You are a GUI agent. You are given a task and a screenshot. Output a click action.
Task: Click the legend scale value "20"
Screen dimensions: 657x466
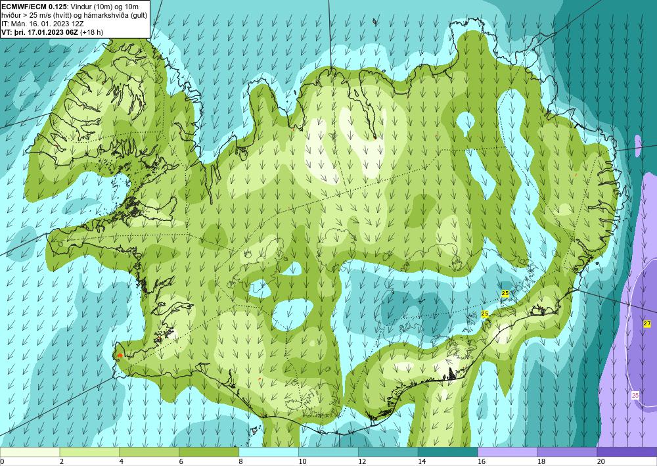[x=600, y=461]
